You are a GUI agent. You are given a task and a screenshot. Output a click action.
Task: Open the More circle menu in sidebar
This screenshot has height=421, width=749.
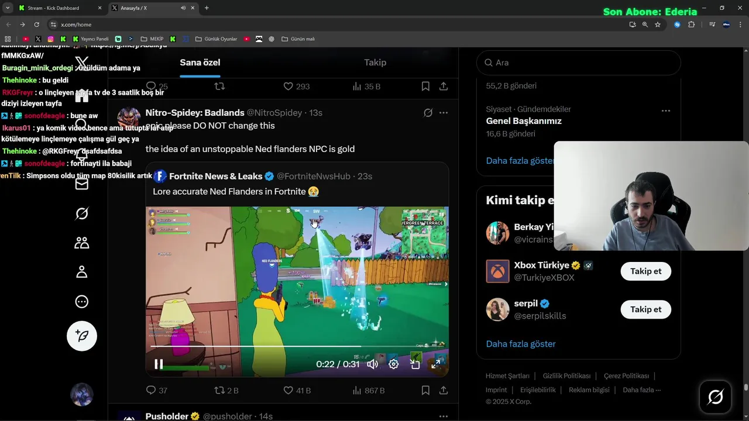[x=82, y=302]
